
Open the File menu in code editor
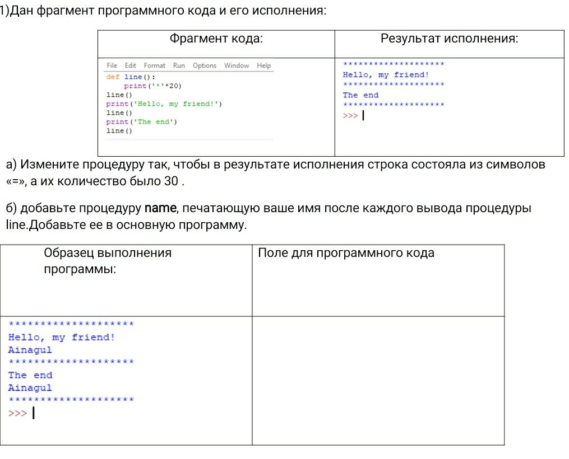pos(112,65)
